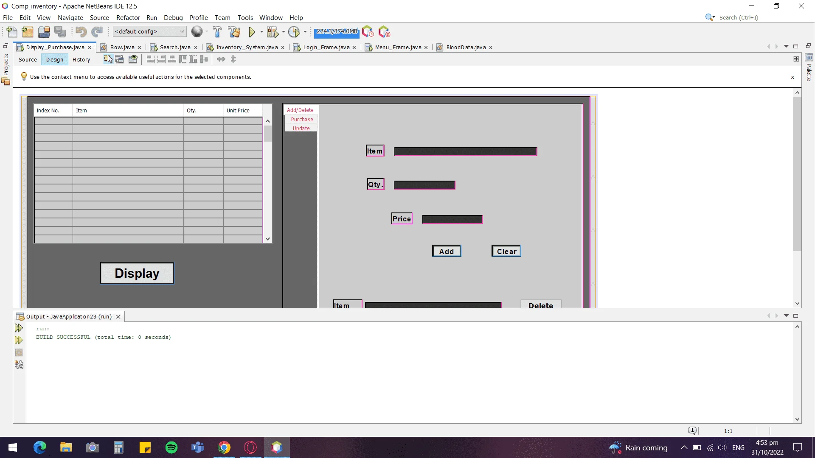Align components right in column
This screenshot has height=458, width=815.
click(x=161, y=59)
